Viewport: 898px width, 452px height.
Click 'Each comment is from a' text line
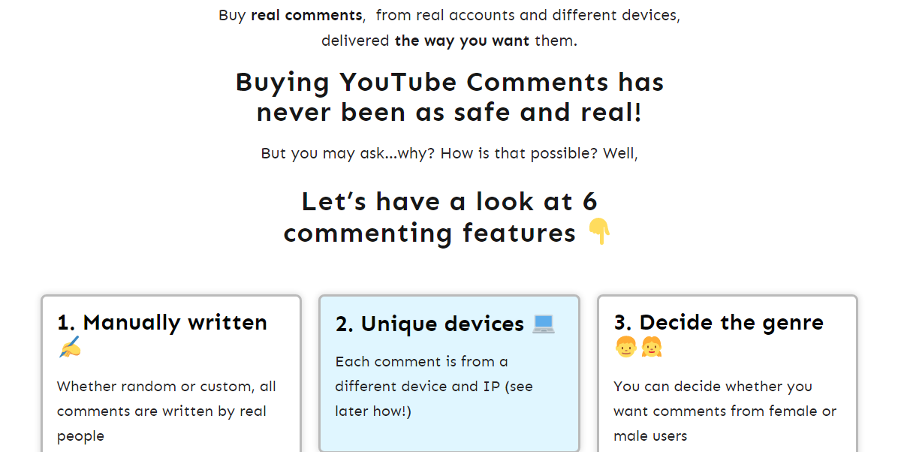[421, 362]
